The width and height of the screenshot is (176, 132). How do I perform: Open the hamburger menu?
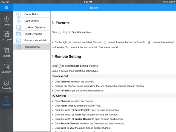(6, 7)
